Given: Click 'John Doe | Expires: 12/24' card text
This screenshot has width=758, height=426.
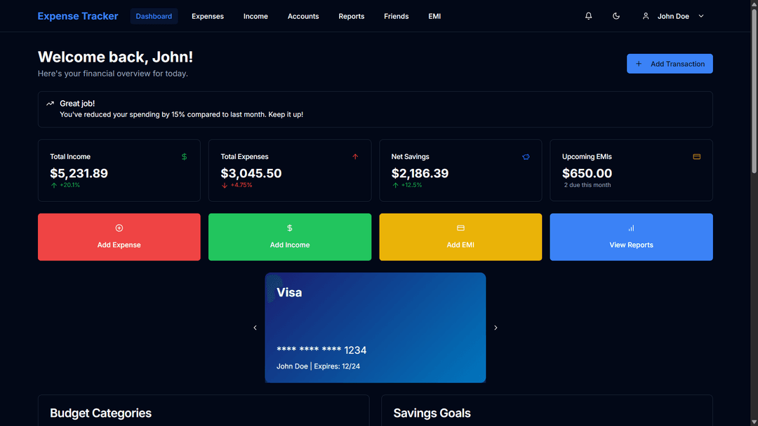Looking at the screenshot, I should (318, 366).
